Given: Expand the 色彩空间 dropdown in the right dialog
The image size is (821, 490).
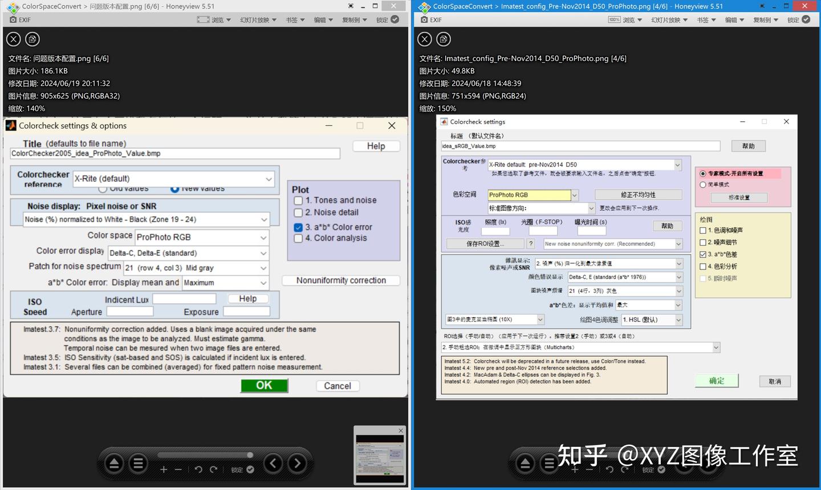Looking at the screenshot, I should click(574, 195).
